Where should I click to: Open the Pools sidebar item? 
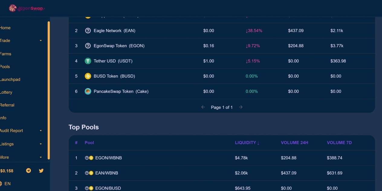pyautogui.click(x=5, y=66)
